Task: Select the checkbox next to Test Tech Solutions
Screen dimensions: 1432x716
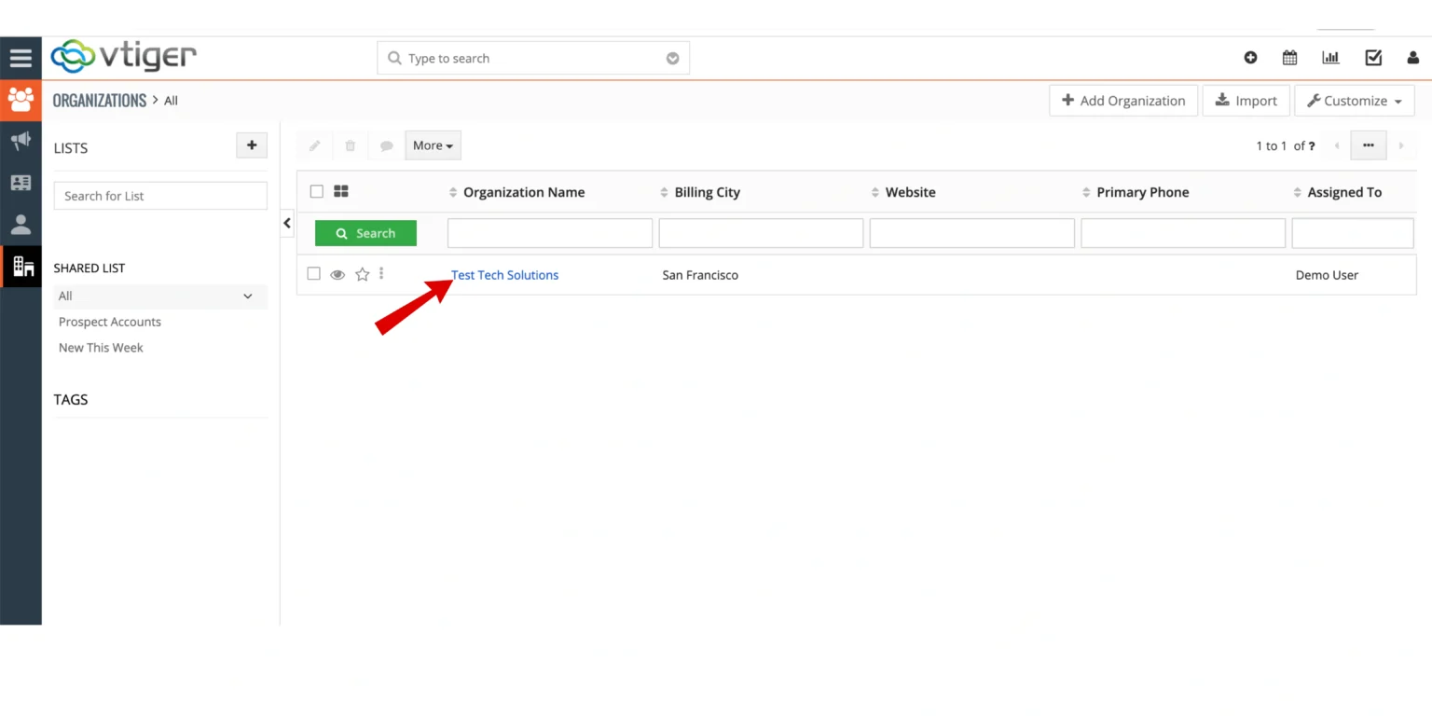Action: tap(313, 274)
